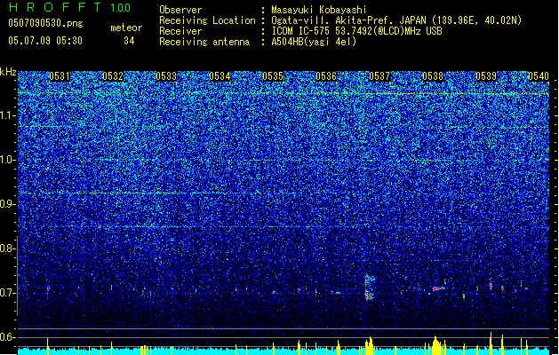The image size is (559, 355).
Task: Click the 0537 time marker
Action: tap(379, 76)
